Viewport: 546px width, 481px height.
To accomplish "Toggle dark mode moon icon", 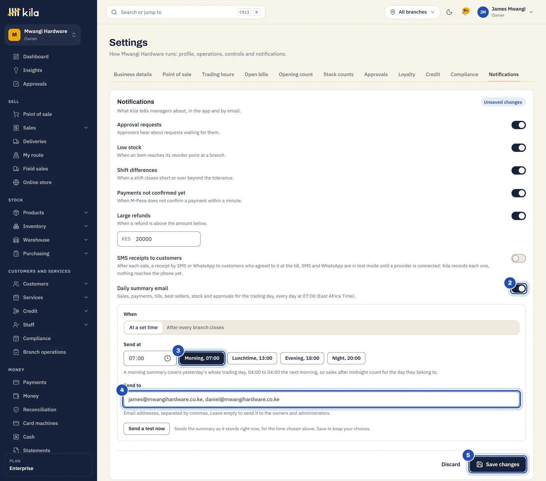I will (x=449, y=12).
